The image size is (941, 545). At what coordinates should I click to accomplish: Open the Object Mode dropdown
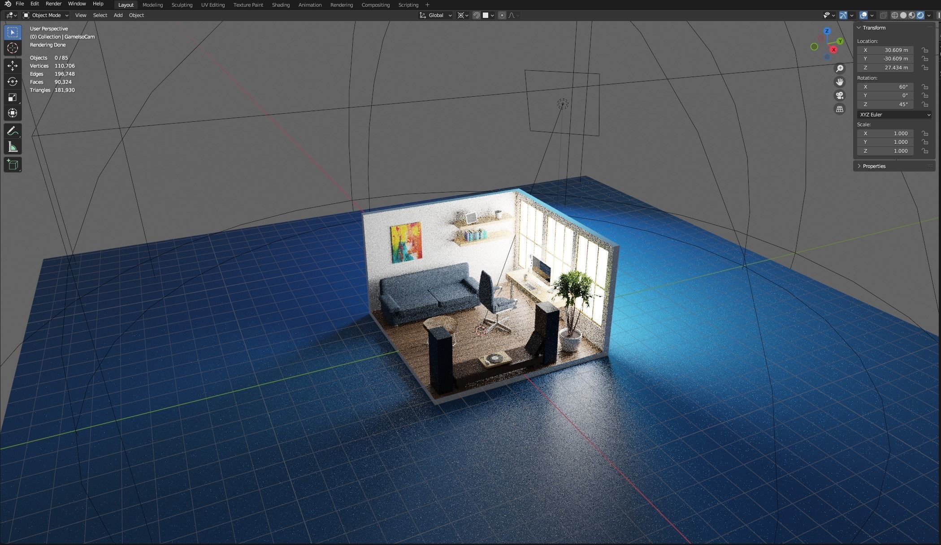tap(46, 15)
